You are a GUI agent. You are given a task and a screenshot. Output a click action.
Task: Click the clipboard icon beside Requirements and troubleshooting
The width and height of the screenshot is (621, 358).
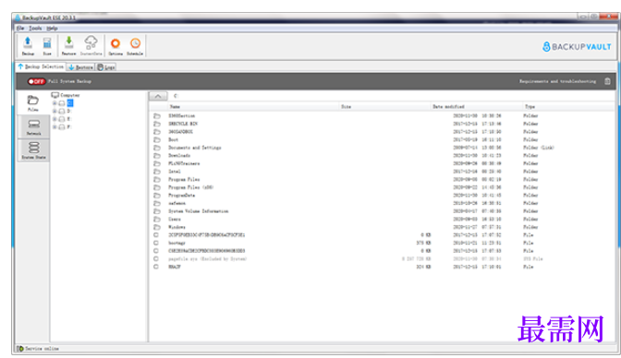pyautogui.click(x=607, y=81)
